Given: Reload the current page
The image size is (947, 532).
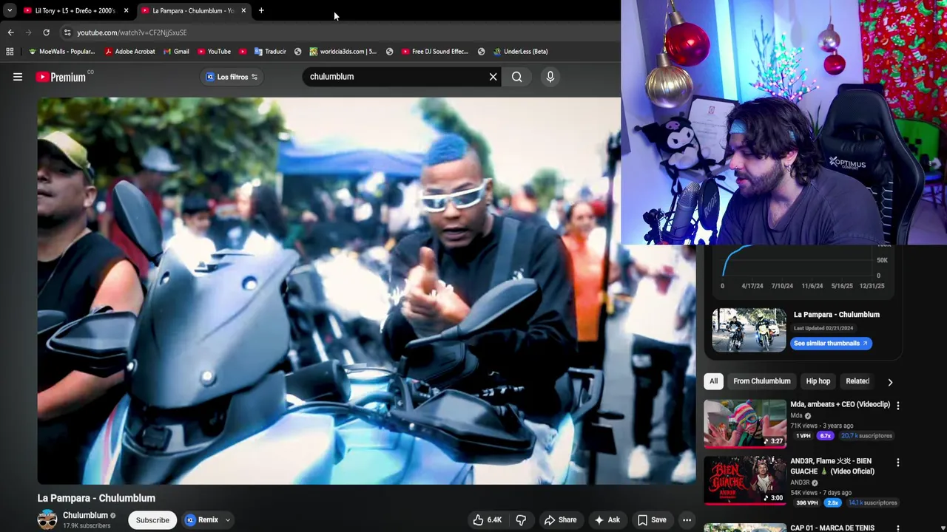Looking at the screenshot, I should coord(46,33).
